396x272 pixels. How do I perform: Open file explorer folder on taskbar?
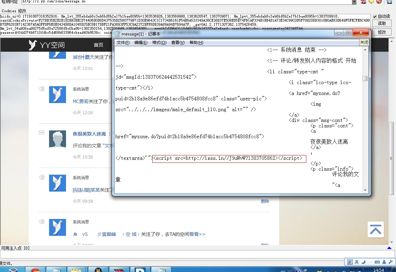pos(76,270)
